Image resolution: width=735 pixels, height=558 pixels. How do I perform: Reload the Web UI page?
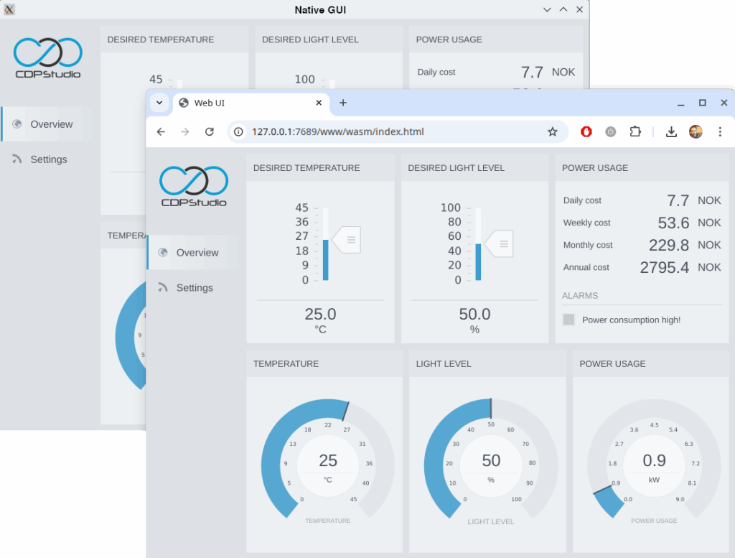point(210,132)
